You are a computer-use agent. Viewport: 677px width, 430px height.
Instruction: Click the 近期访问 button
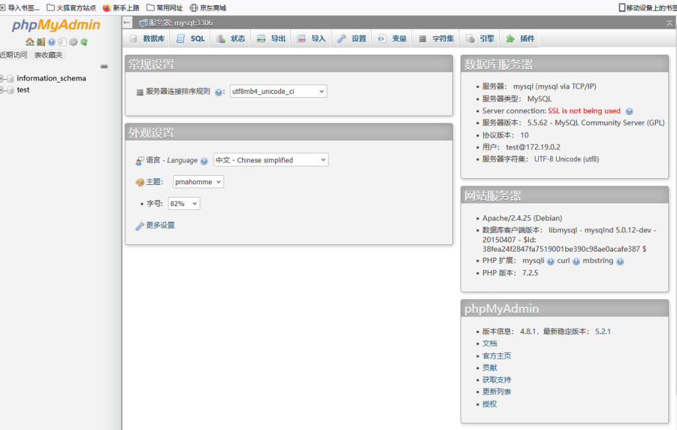(x=14, y=55)
